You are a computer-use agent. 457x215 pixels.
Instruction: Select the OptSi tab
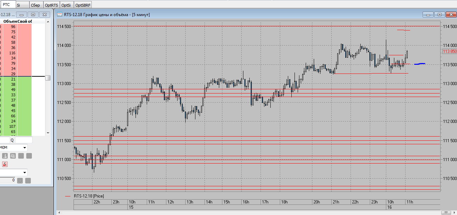point(66,6)
